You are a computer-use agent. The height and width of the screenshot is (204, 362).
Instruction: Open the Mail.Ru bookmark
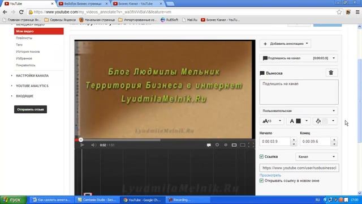coord(190,20)
